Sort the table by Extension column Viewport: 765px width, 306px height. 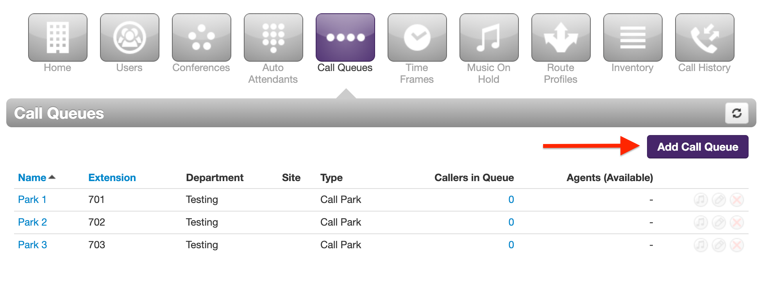click(112, 178)
